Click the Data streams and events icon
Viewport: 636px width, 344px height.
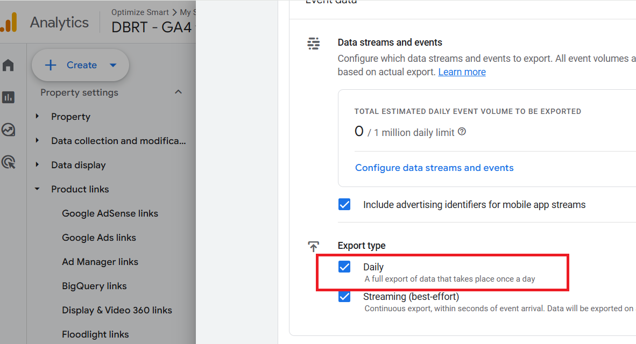coord(313,44)
